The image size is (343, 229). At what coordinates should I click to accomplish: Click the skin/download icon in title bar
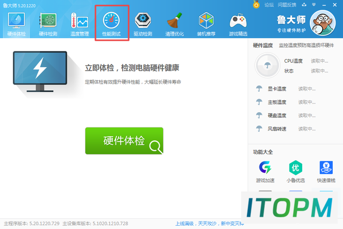[304, 5]
